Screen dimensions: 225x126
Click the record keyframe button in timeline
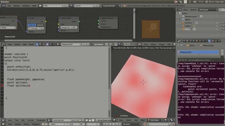pyautogui.click(x=145, y=124)
